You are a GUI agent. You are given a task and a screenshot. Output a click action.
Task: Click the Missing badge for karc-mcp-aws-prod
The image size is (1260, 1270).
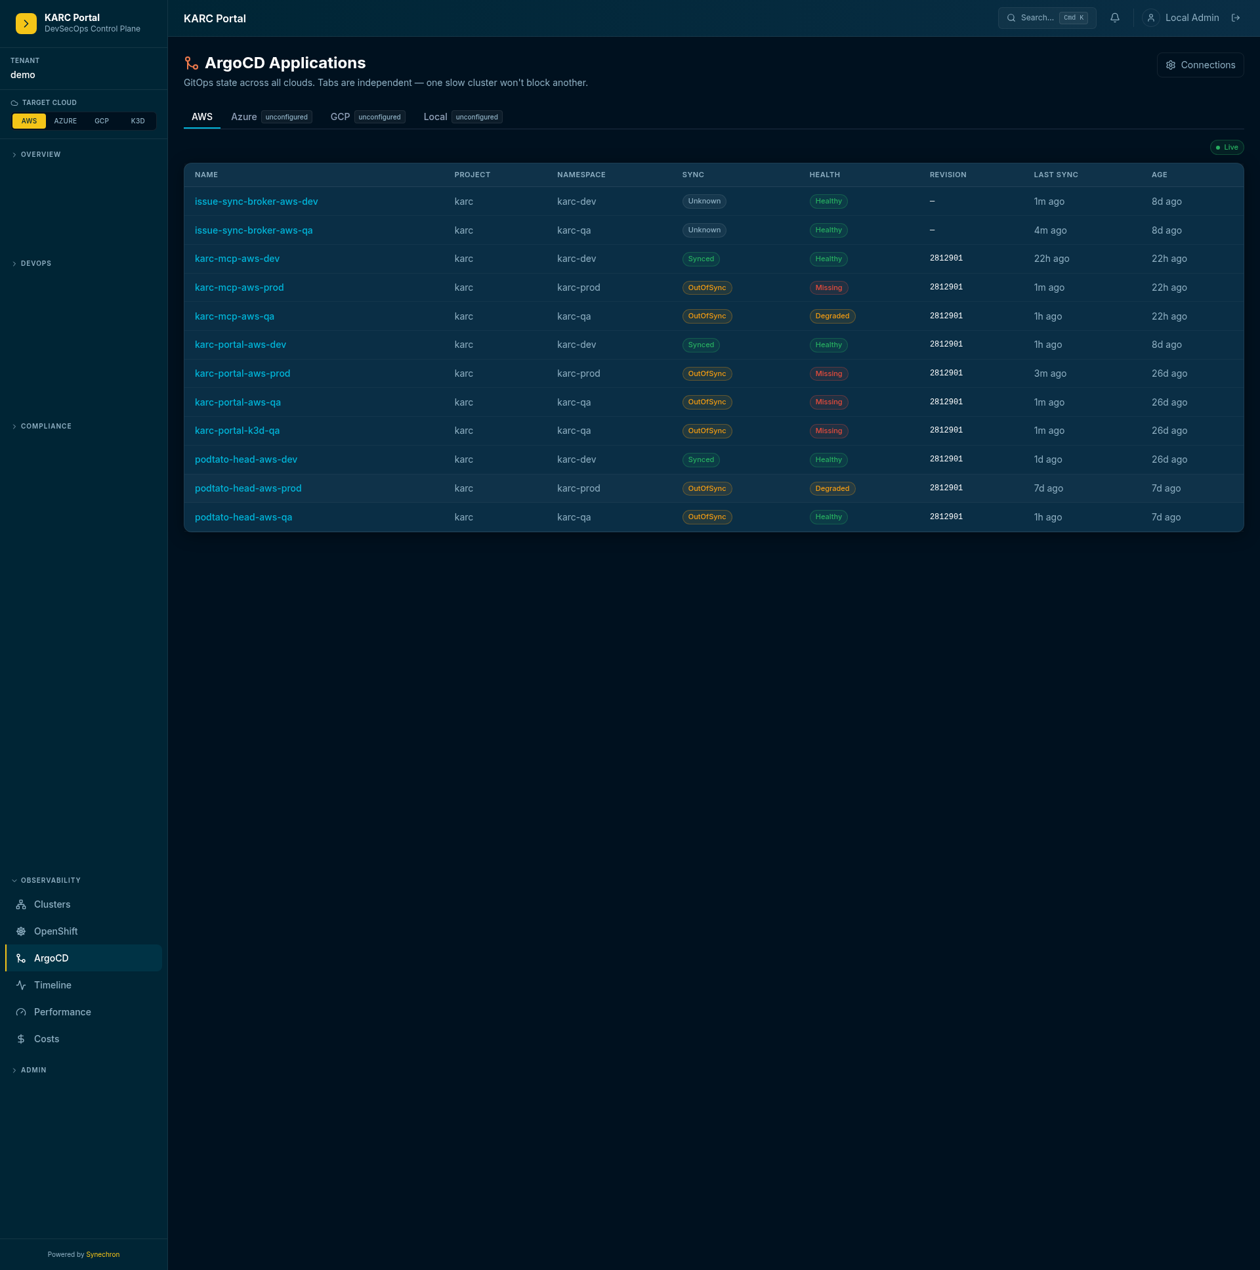[828, 288]
